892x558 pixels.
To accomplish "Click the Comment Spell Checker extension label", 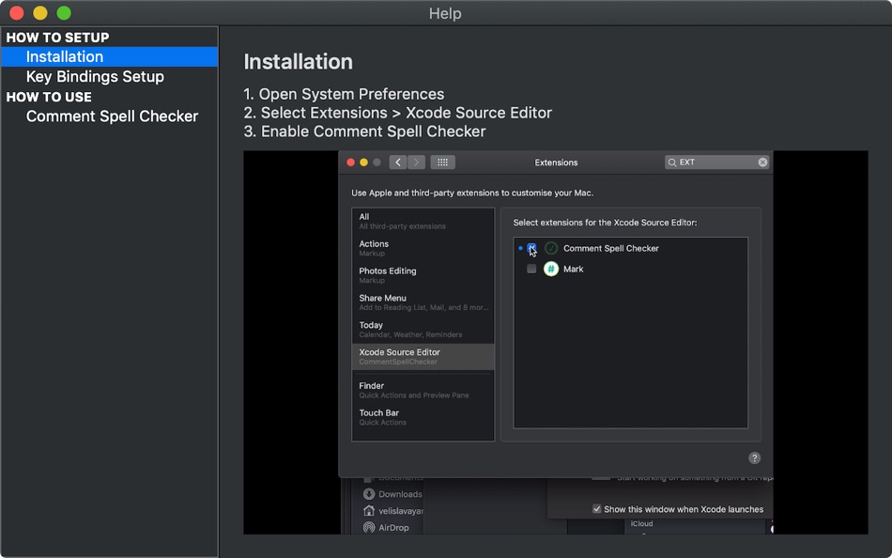I will (611, 248).
